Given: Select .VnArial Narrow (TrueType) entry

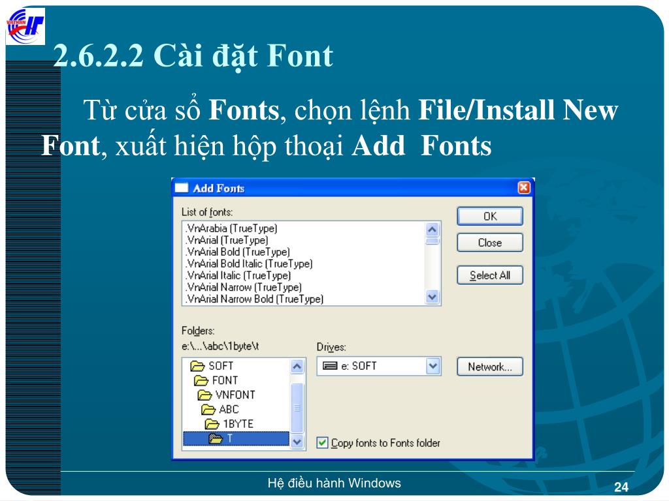Looking at the screenshot, I should click(x=244, y=287).
